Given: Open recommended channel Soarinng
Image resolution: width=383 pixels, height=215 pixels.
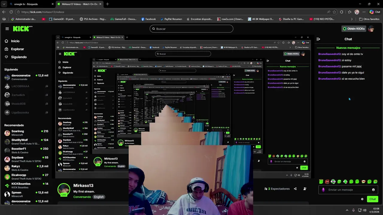Looking at the screenshot, I should coord(26,133).
